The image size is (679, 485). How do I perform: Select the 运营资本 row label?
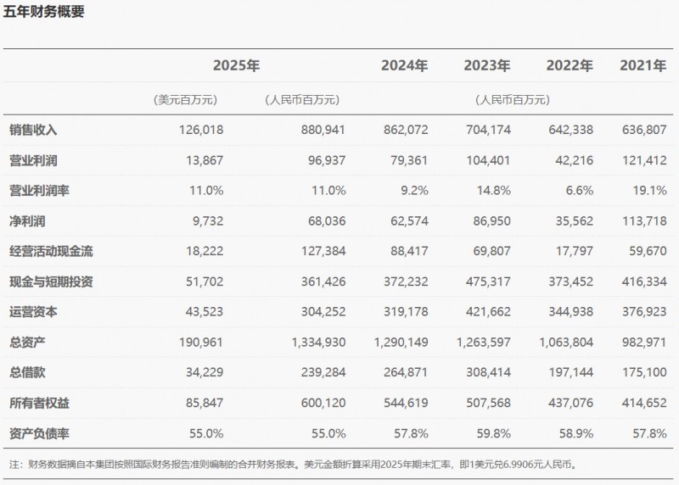point(33,312)
